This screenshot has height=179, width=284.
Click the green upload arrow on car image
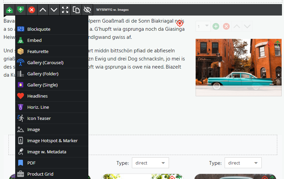point(278,44)
